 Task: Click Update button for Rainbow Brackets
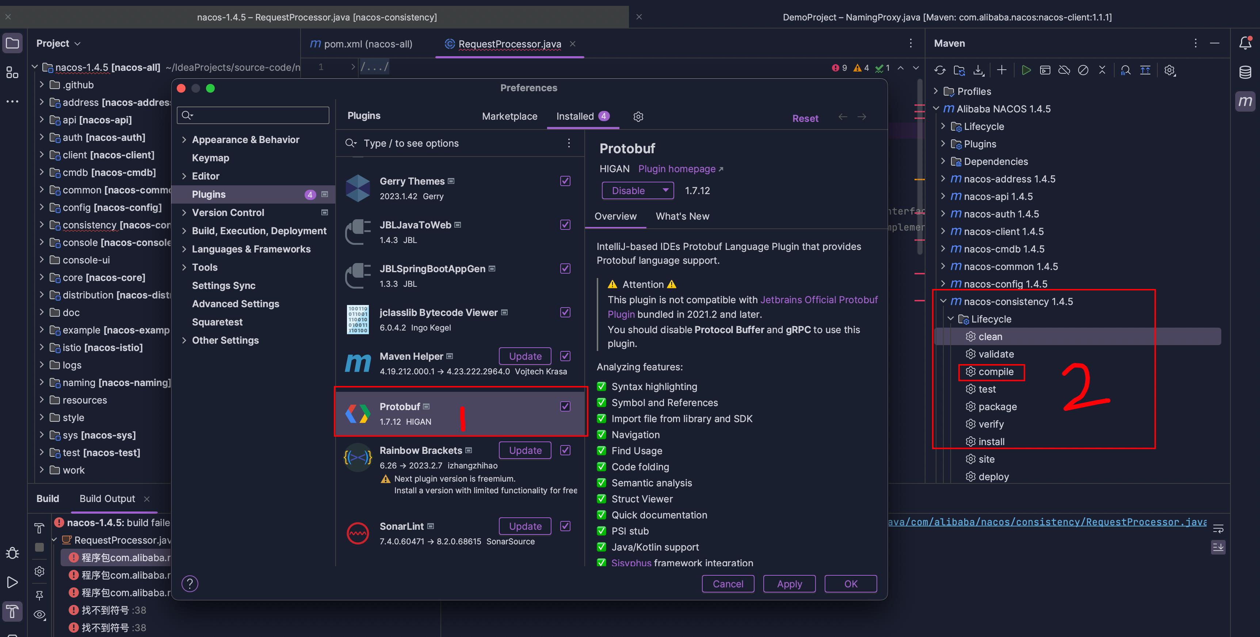point(525,451)
